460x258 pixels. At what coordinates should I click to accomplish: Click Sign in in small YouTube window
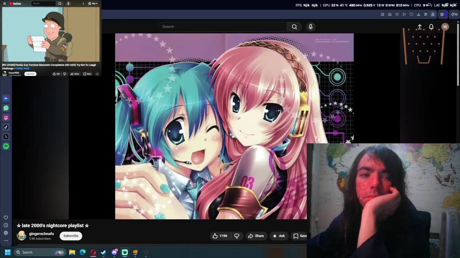coord(93,4)
